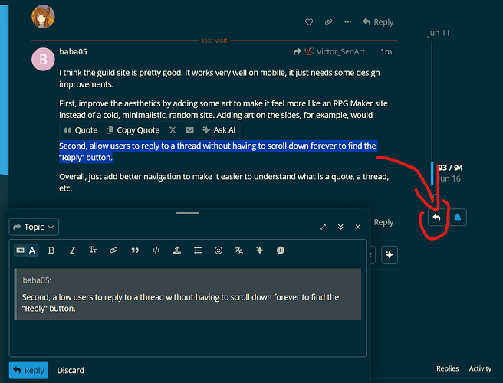Ask AI about the selection
Screen dimensions: 503x383
pos(219,130)
